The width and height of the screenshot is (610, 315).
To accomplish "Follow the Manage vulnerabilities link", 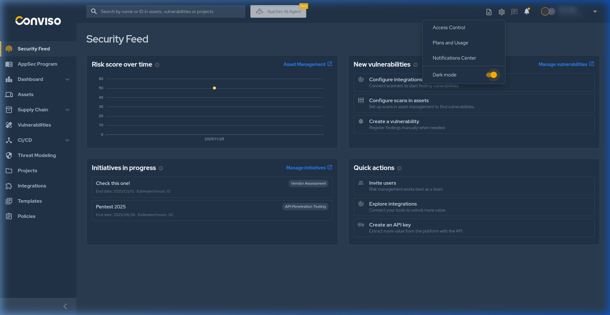I will (566, 64).
